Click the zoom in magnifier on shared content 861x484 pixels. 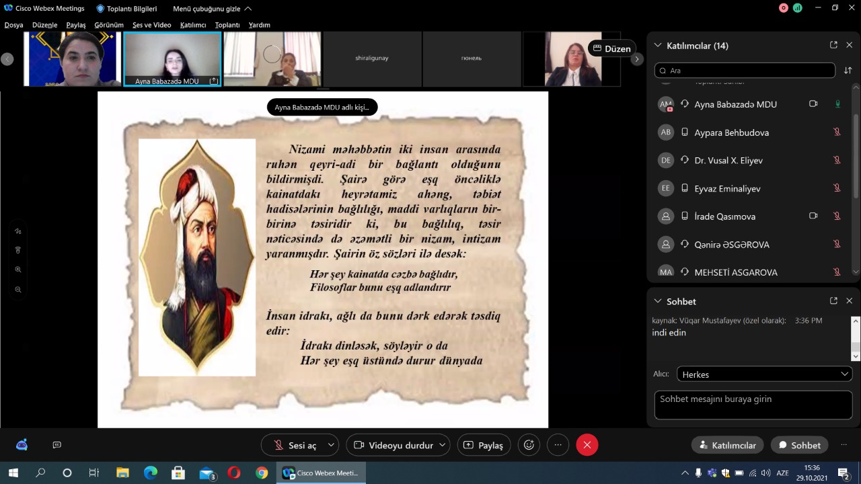click(x=18, y=270)
